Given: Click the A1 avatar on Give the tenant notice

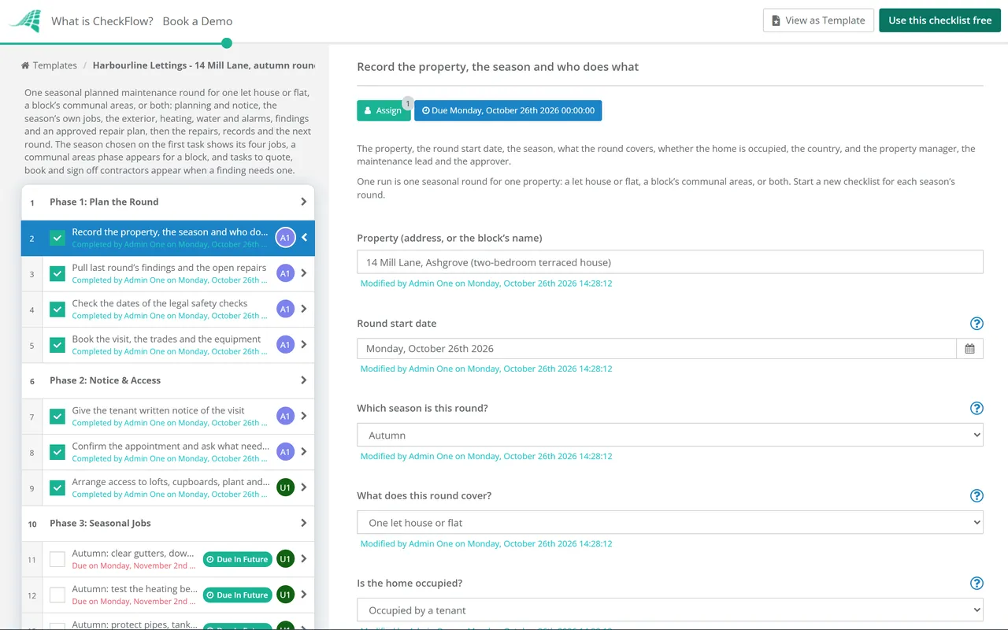Looking at the screenshot, I should pyautogui.click(x=285, y=416).
